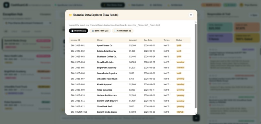The height and width of the screenshot is (124, 261).
Task: Select invoice ID INV-2026-002
Action: [x=78, y=51]
